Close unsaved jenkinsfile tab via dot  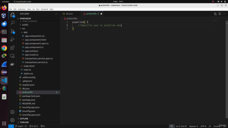tap(101, 14)
